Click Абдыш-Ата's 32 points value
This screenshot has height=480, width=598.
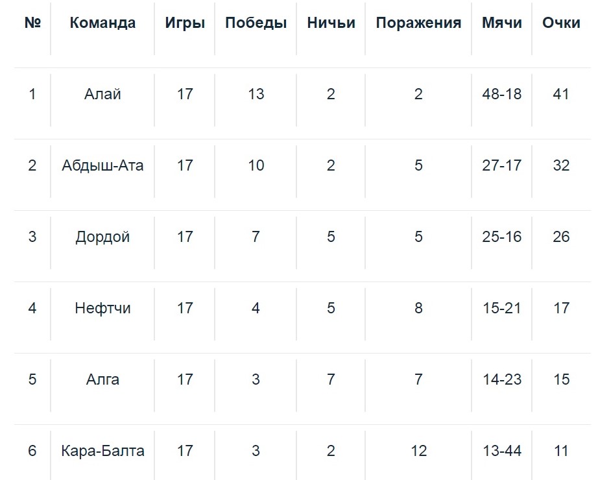561,165
